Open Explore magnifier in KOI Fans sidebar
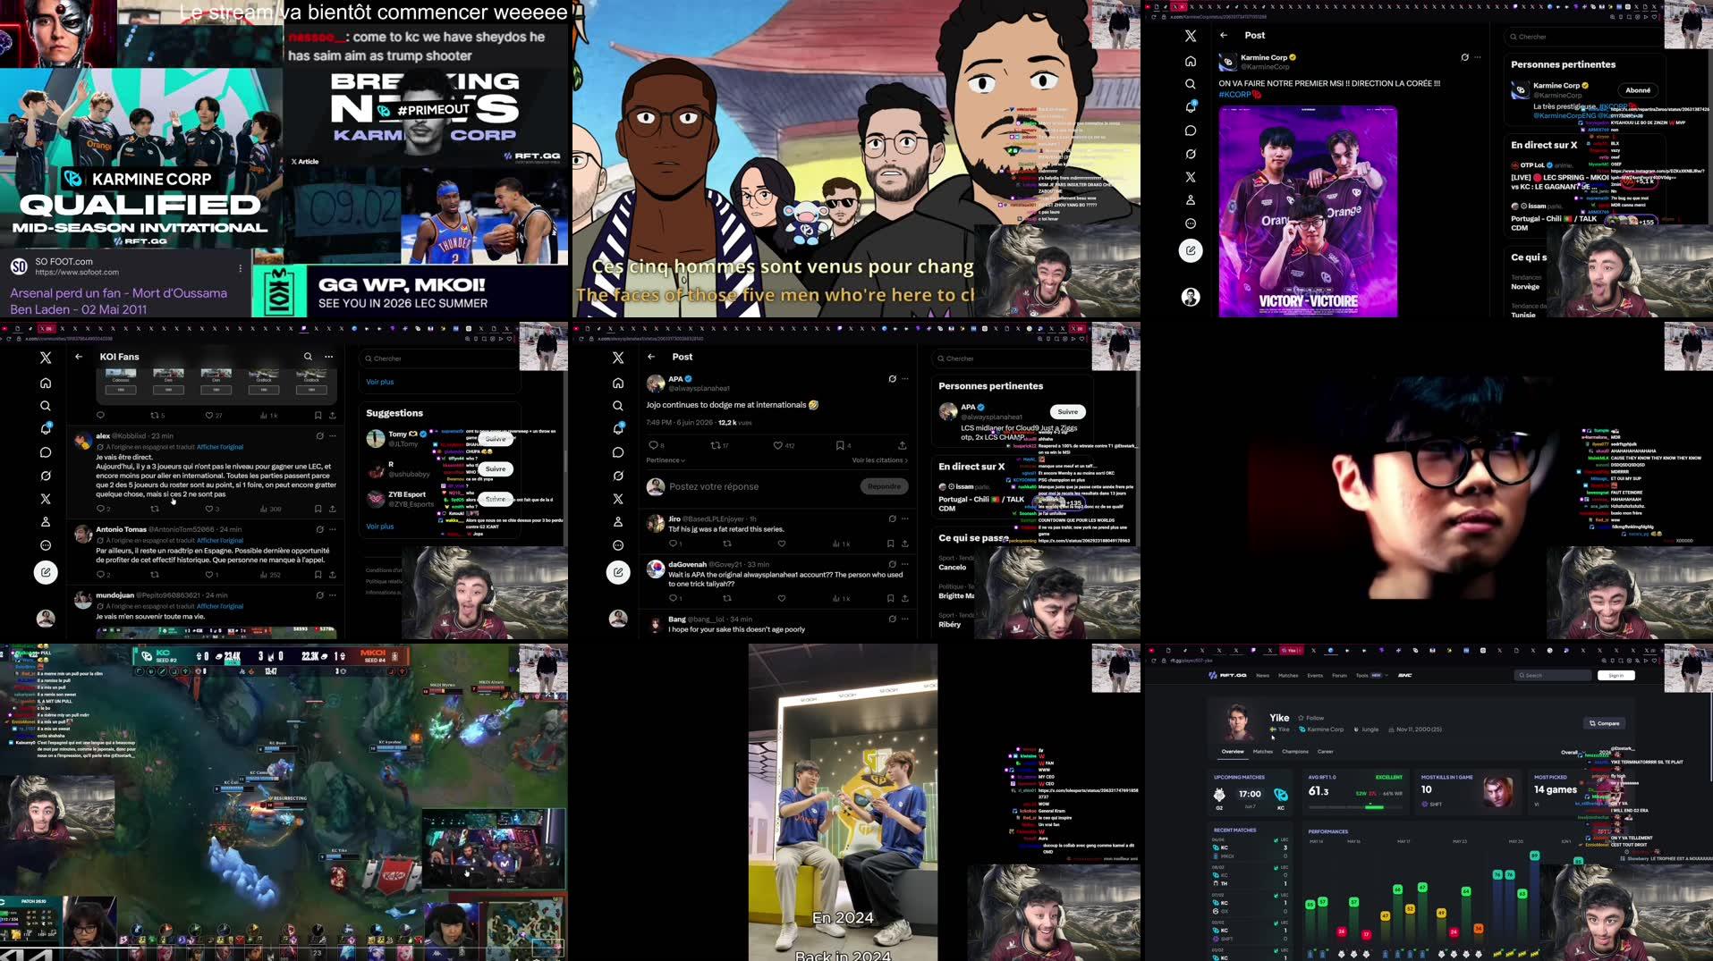 (x=46, y=406)
